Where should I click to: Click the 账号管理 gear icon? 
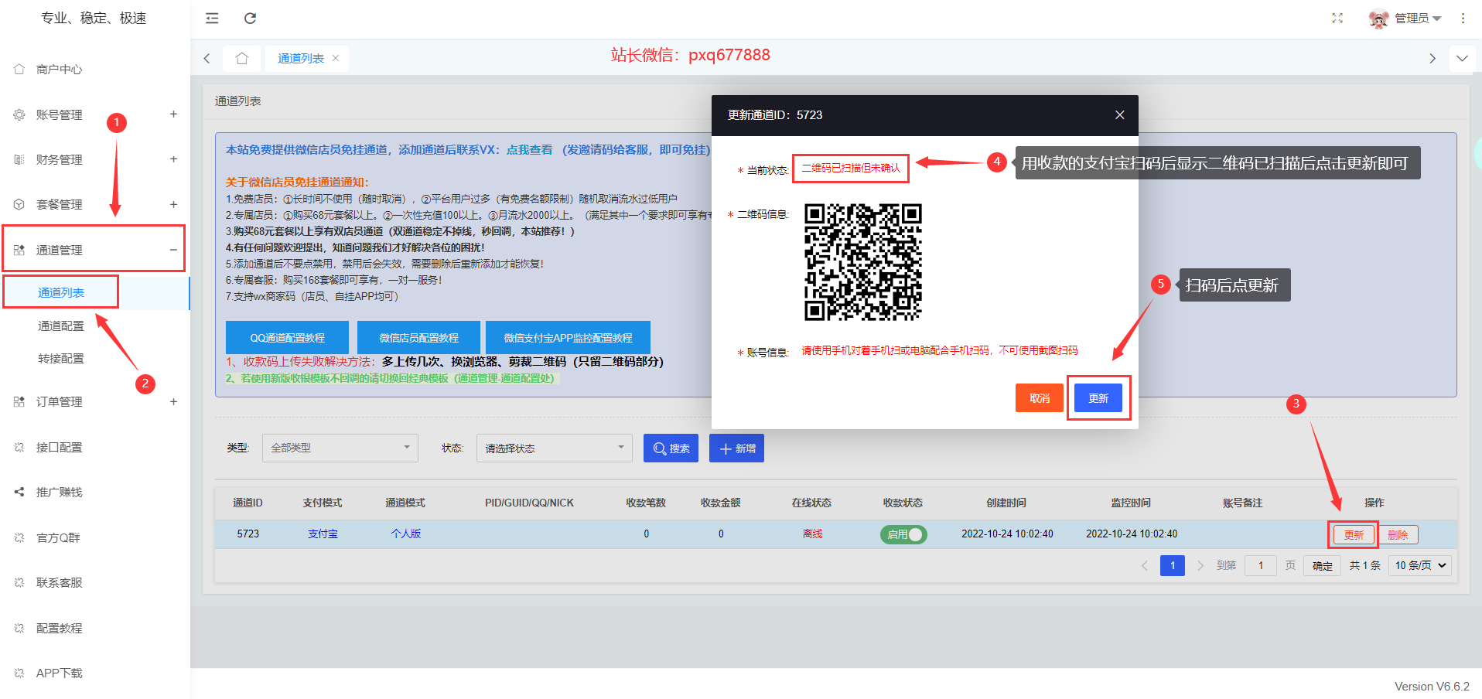[19, 114]
